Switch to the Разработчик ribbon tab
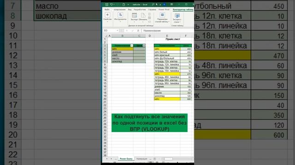Screen dimensions: 295x165 coord(140,10)
